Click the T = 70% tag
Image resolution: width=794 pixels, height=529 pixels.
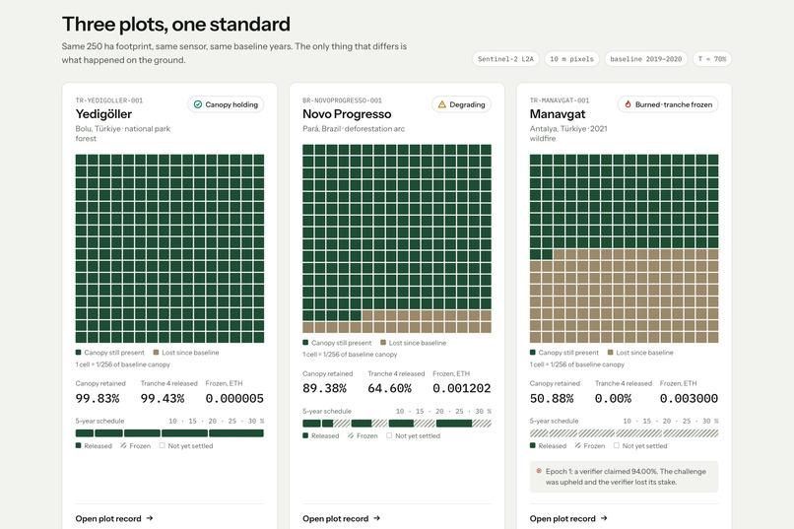pyautogui.click(x=712, y=59)
